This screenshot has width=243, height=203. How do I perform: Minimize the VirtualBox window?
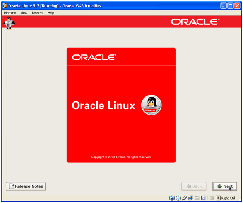pos(223,6)
